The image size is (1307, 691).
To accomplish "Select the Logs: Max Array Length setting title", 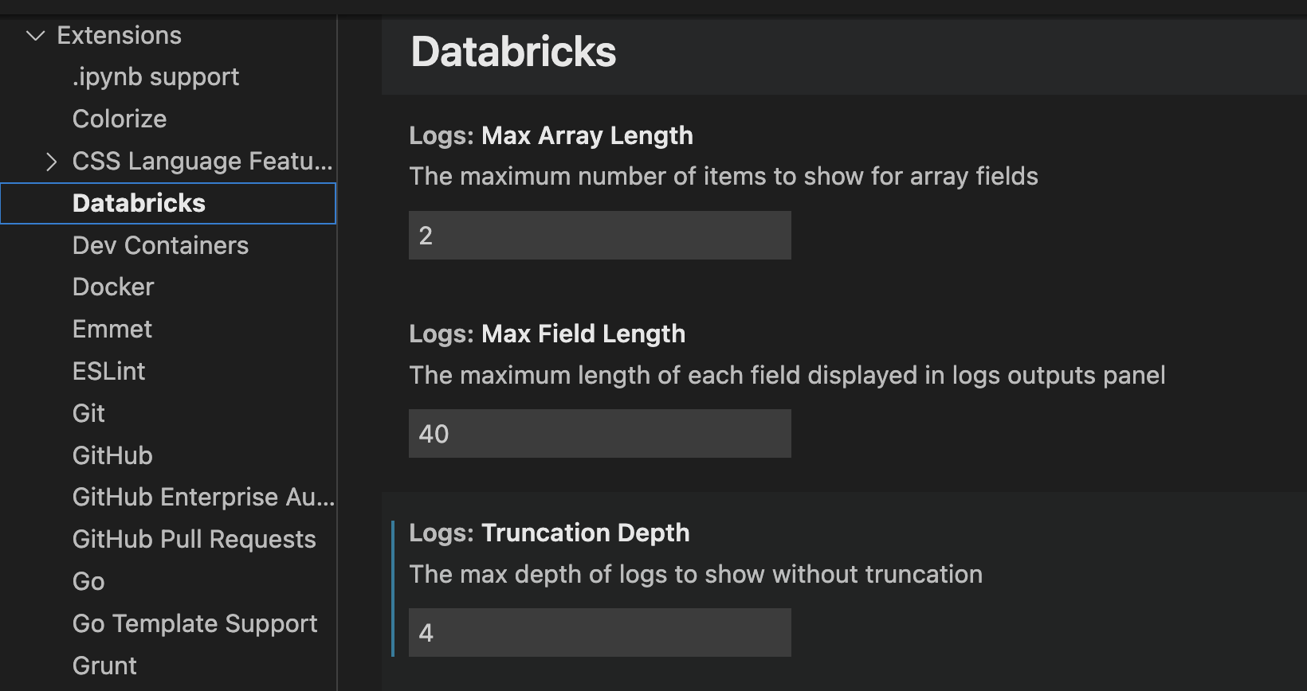I will [551, 136].
